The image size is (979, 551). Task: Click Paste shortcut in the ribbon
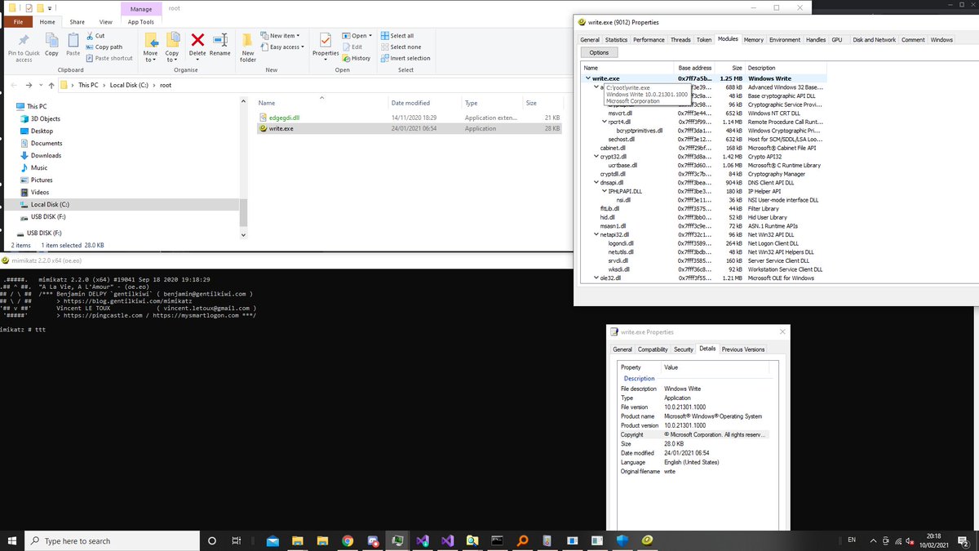tap(109, 58)
